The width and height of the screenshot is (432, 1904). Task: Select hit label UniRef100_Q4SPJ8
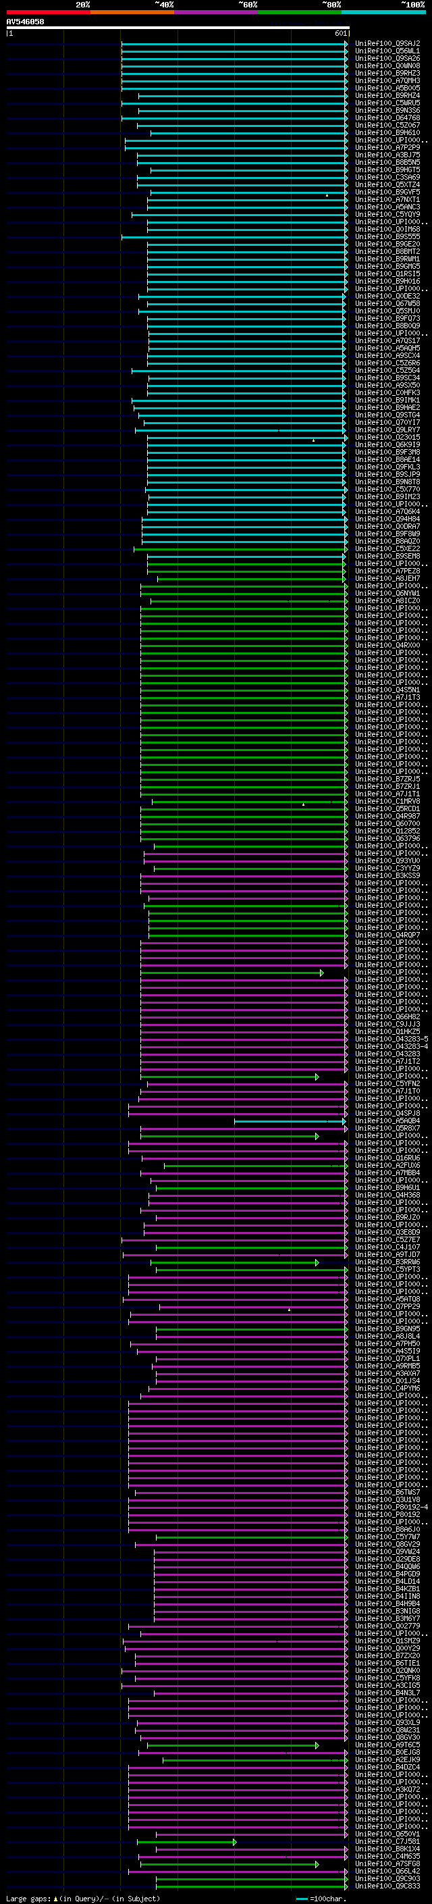[x=387, y=1113]
